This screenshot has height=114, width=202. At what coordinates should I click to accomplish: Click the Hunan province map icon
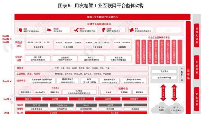[x=20, y=30]
